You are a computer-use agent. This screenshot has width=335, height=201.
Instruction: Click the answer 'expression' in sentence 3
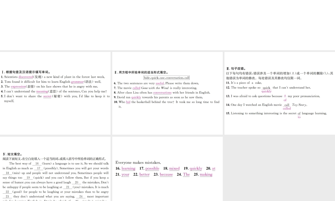click(18, 86)
